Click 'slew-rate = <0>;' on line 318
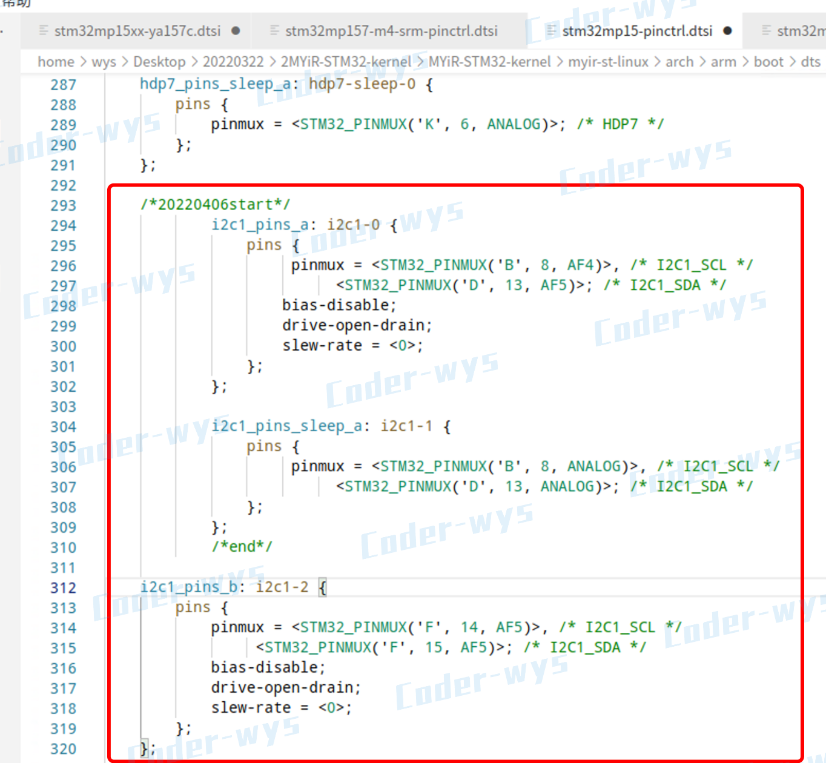Image resolution: width=826 pixels, height=763 pixels. pyautogui.click(x=282, y=708)
